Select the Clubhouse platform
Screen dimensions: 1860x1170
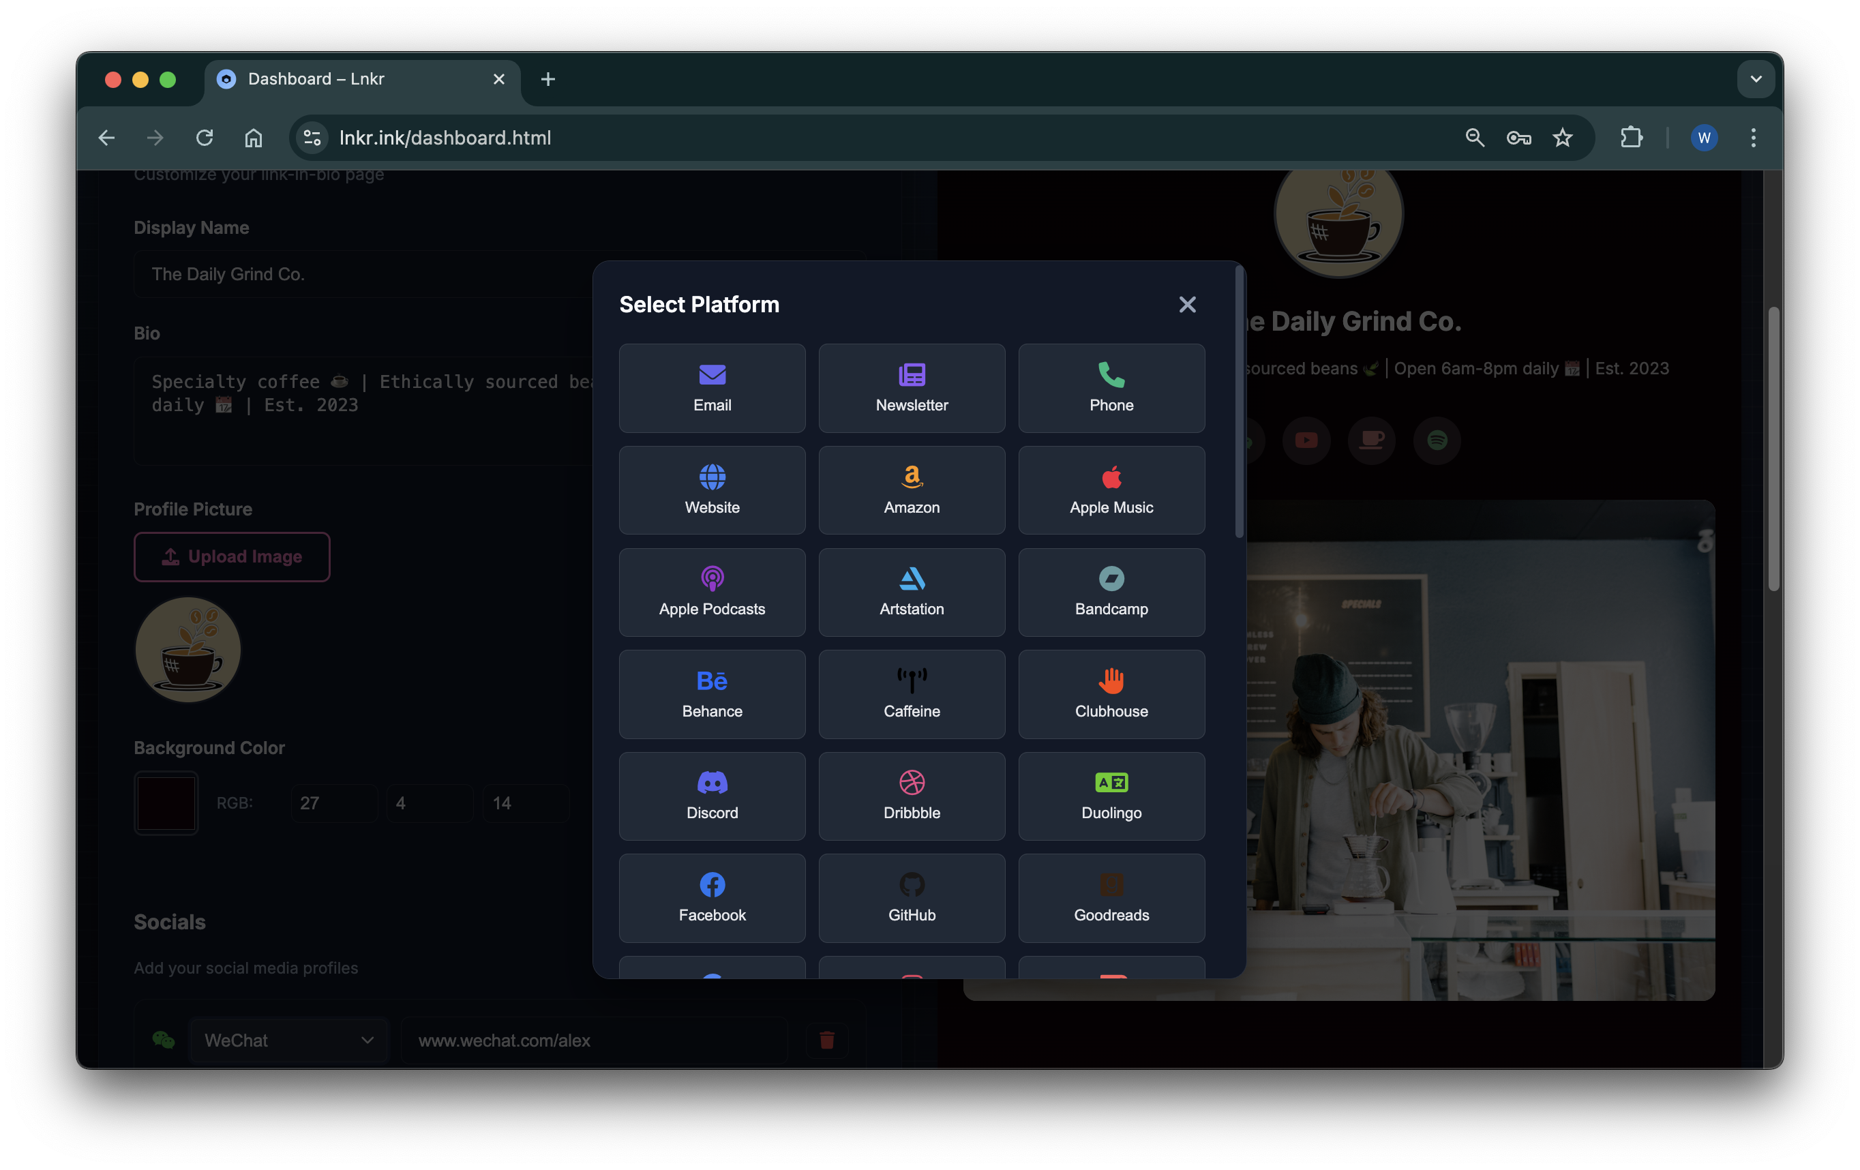1111,693
